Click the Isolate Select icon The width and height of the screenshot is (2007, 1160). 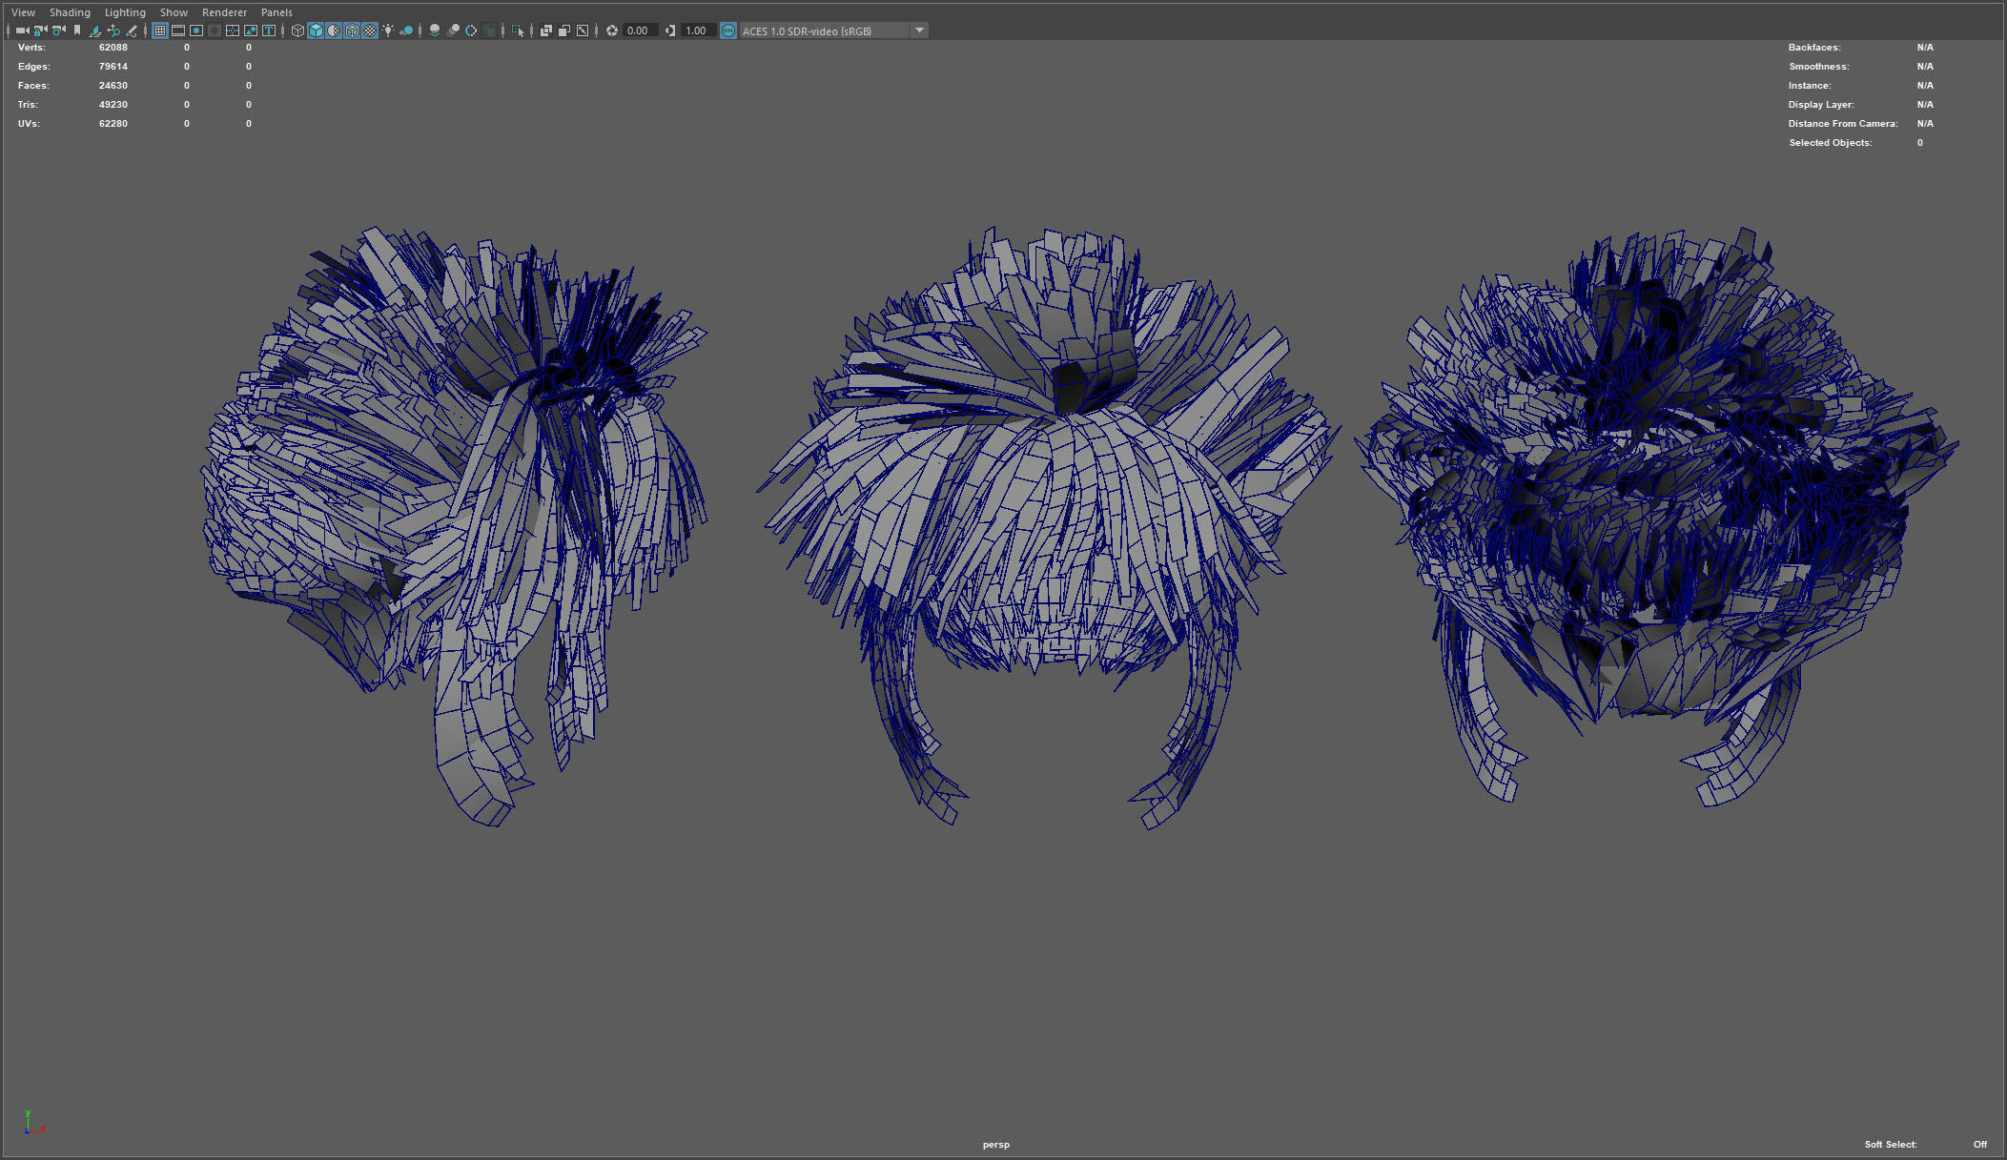[518, 31]
